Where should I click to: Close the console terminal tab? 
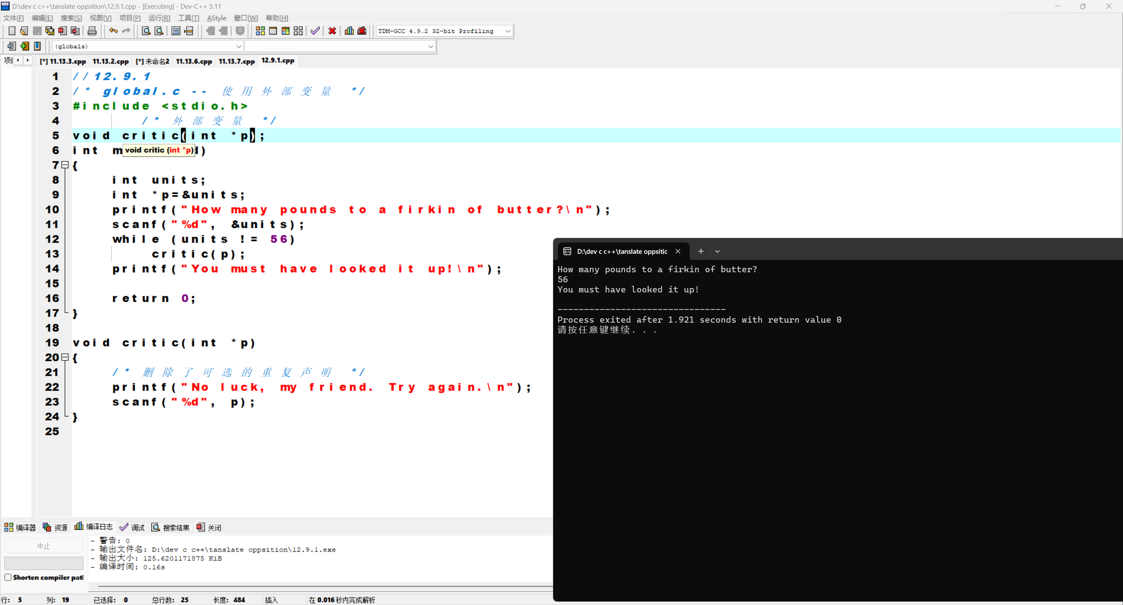click(x=678, y=251)
